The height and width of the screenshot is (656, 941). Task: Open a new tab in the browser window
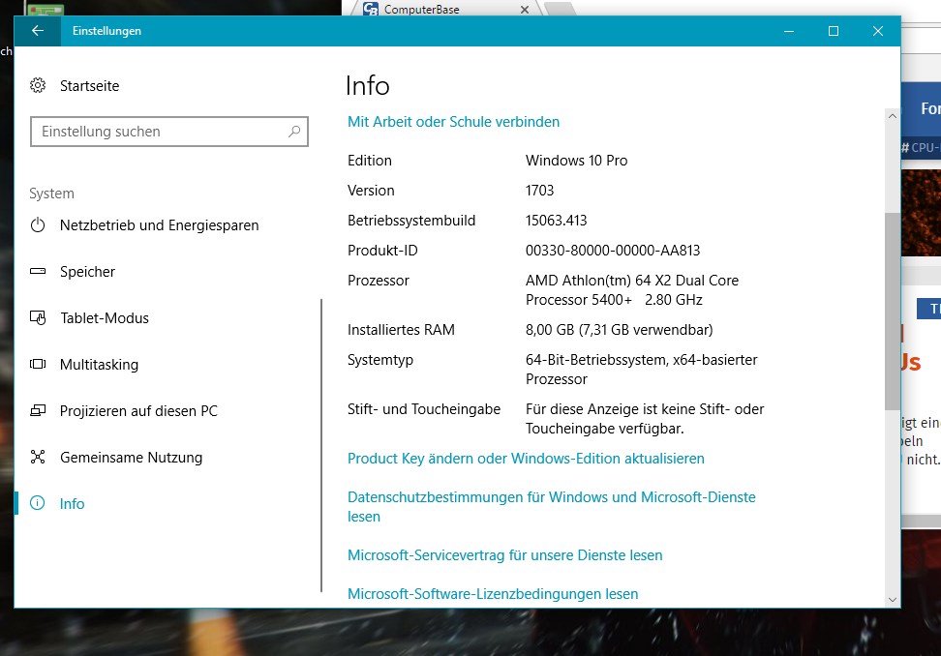(559, 9)
